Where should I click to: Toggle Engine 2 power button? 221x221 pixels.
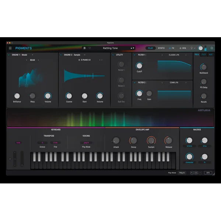(61, 55)
